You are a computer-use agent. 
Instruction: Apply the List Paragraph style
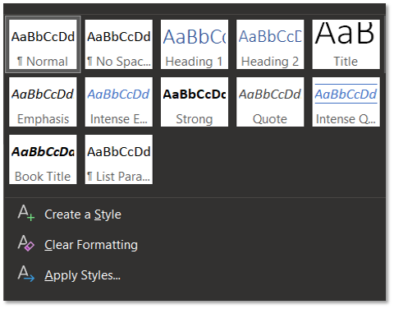(x=119, y=159)
